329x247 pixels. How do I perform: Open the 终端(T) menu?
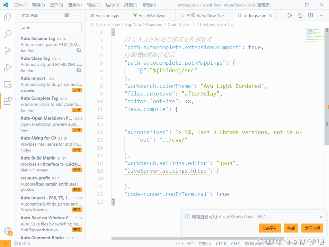pos(130,5)
